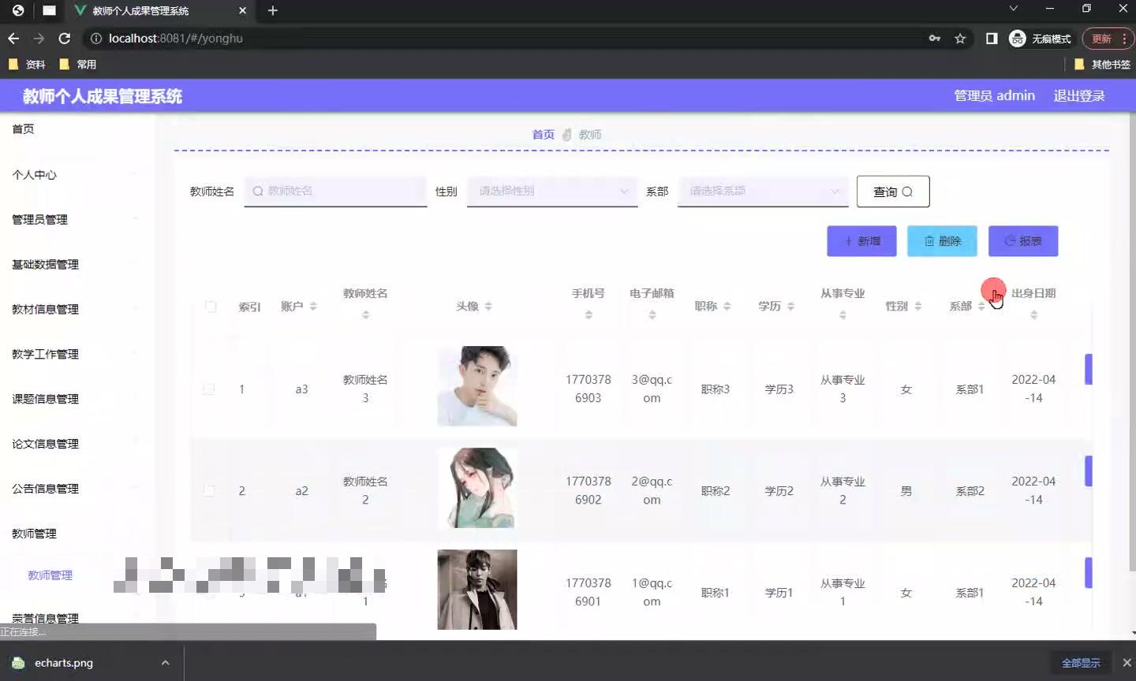The height and width of the screenshot is (681, 1136).
Task: Click the 管理员 admin user label
Action: coord(994,95)
